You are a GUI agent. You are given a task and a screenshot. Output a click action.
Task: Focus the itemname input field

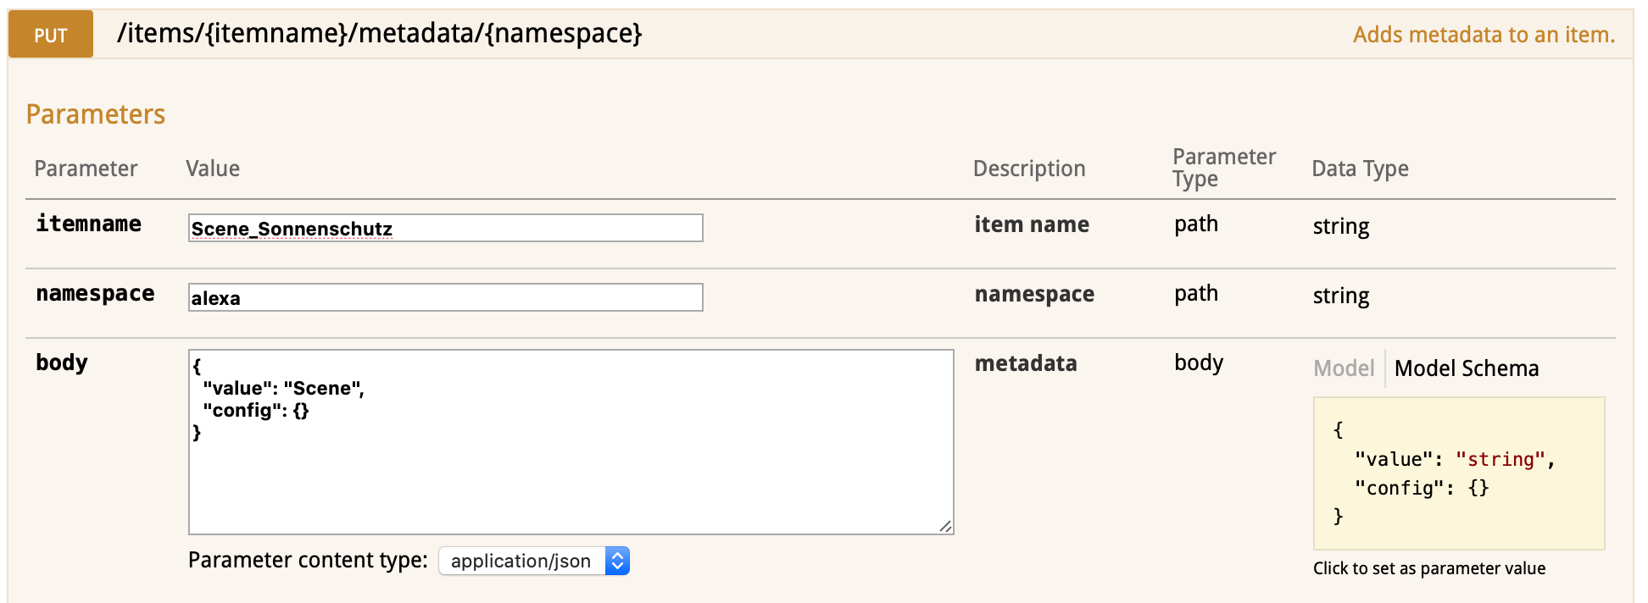pyautogui.click(x=445, y=228)
